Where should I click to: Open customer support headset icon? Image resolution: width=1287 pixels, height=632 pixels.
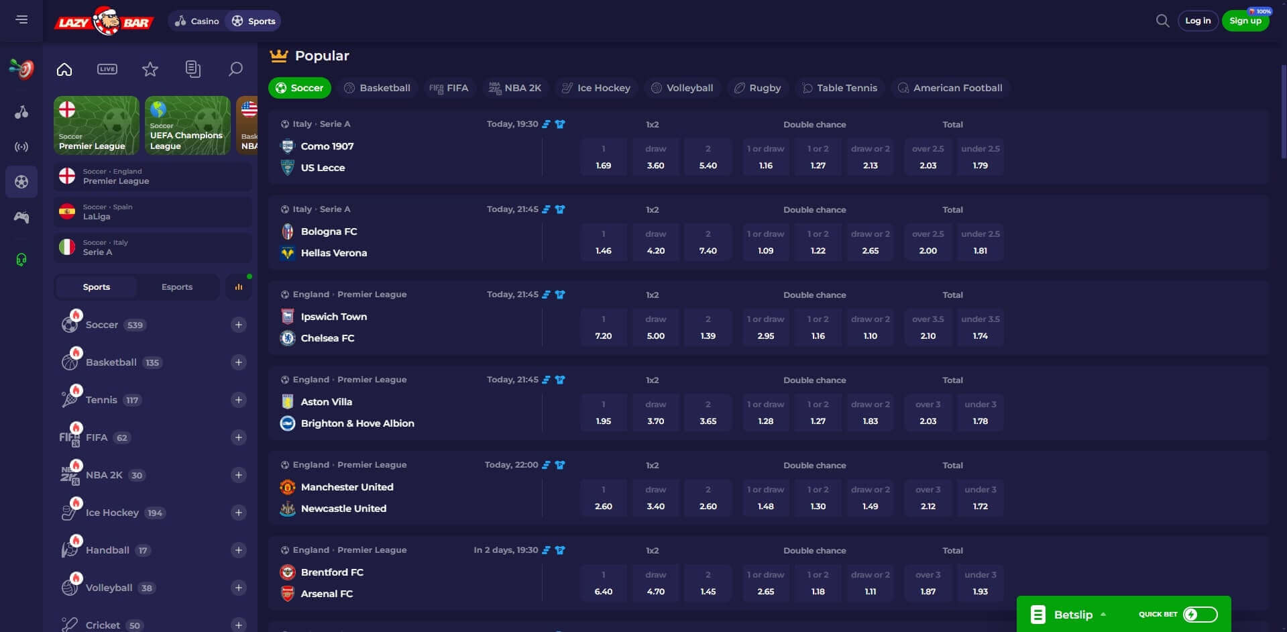click(x=21, y=260)
